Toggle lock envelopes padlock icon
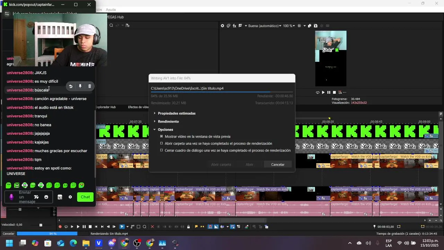Viewport: 444px width, 250px height. (x=188, y=227)
